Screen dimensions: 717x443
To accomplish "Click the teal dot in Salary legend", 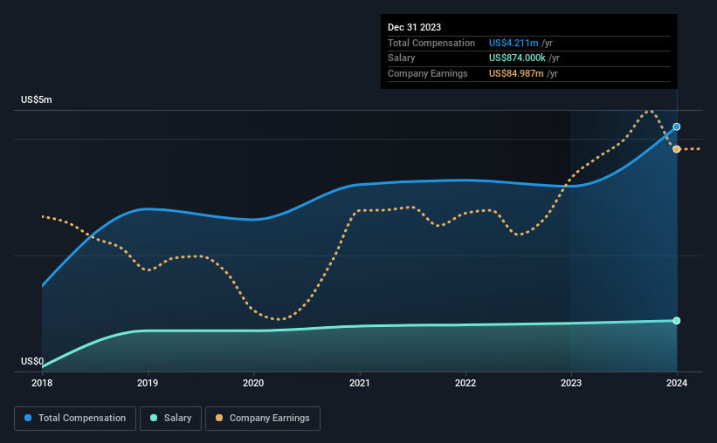I will 154,418.
